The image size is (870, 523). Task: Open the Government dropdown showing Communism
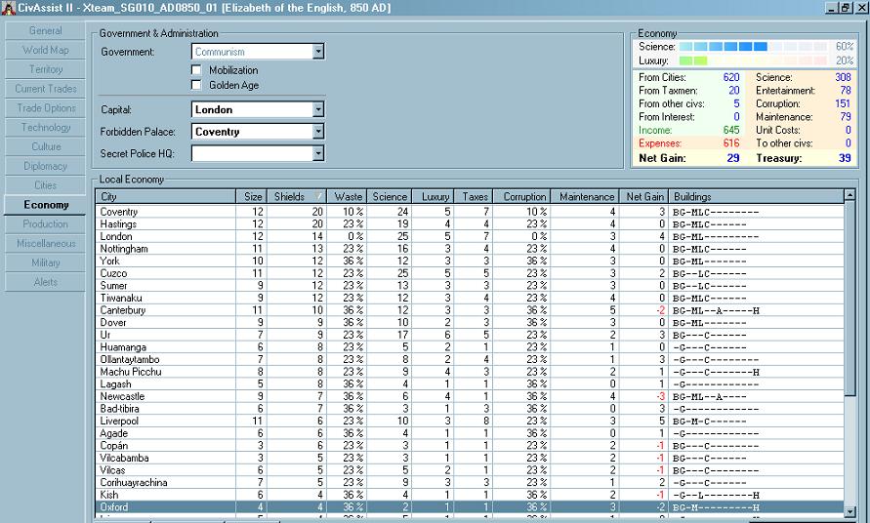click(x=318, y=52)
